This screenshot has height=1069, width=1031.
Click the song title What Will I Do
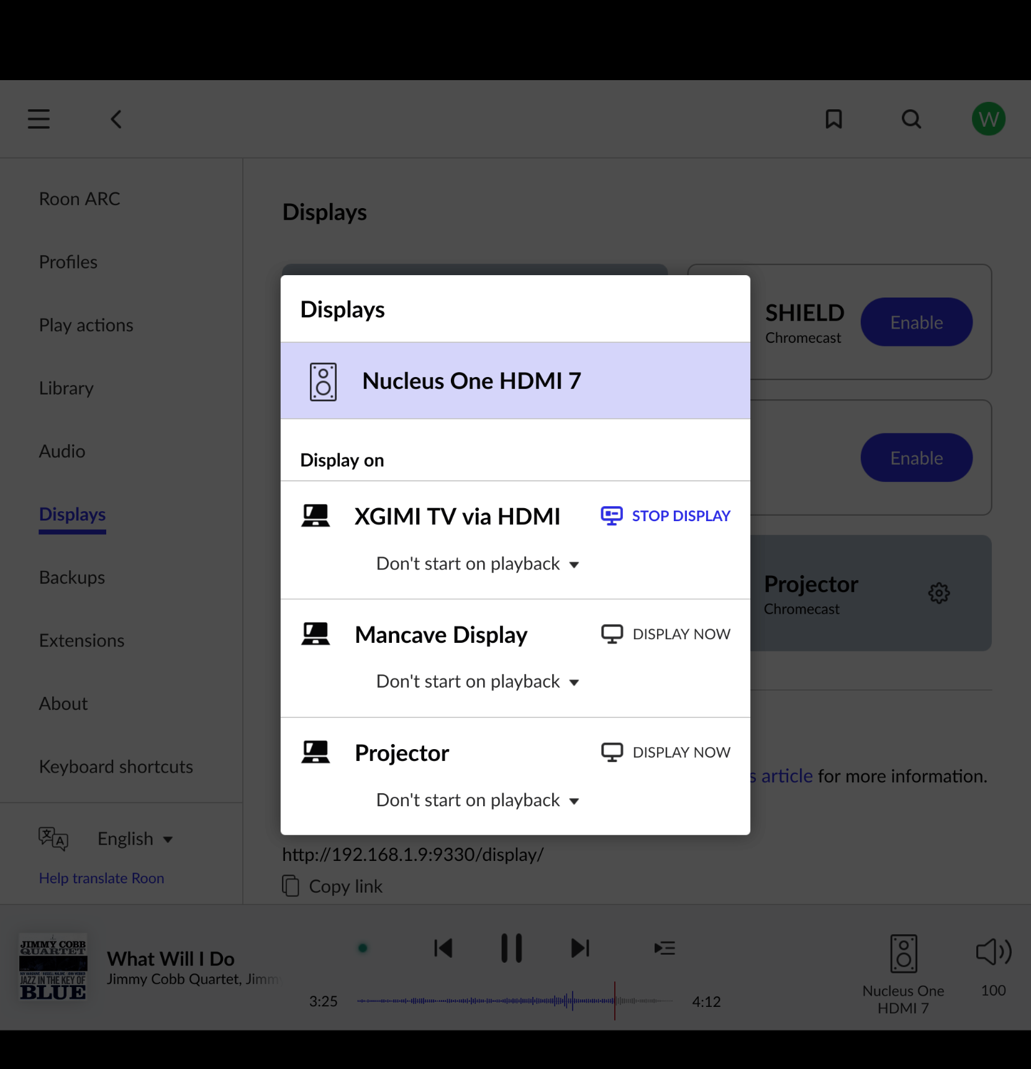click(171, 959)
